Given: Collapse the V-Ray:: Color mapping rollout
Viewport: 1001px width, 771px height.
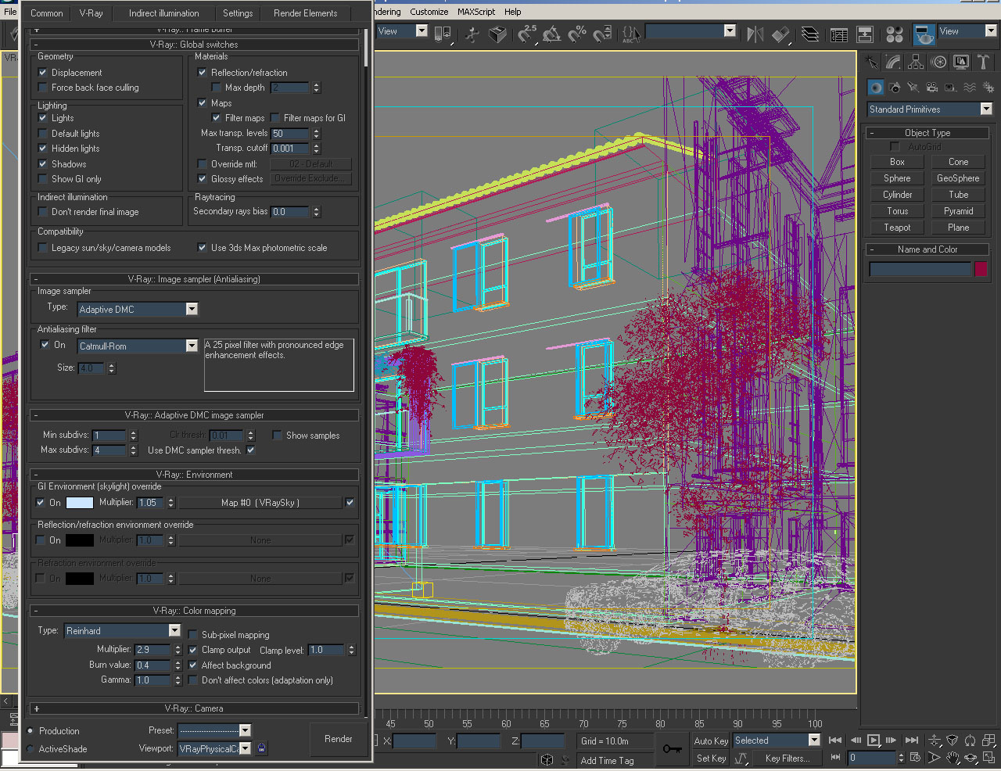Looking at the screenshot, I should [194, 611].
